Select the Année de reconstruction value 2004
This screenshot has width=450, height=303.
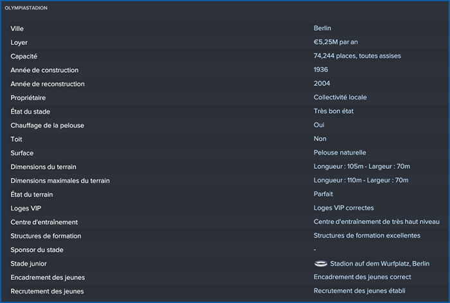coord(321,83)
